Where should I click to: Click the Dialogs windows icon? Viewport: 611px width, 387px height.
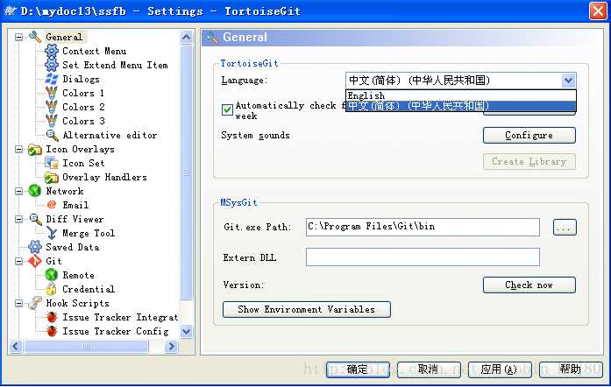[x=52, y=79]
